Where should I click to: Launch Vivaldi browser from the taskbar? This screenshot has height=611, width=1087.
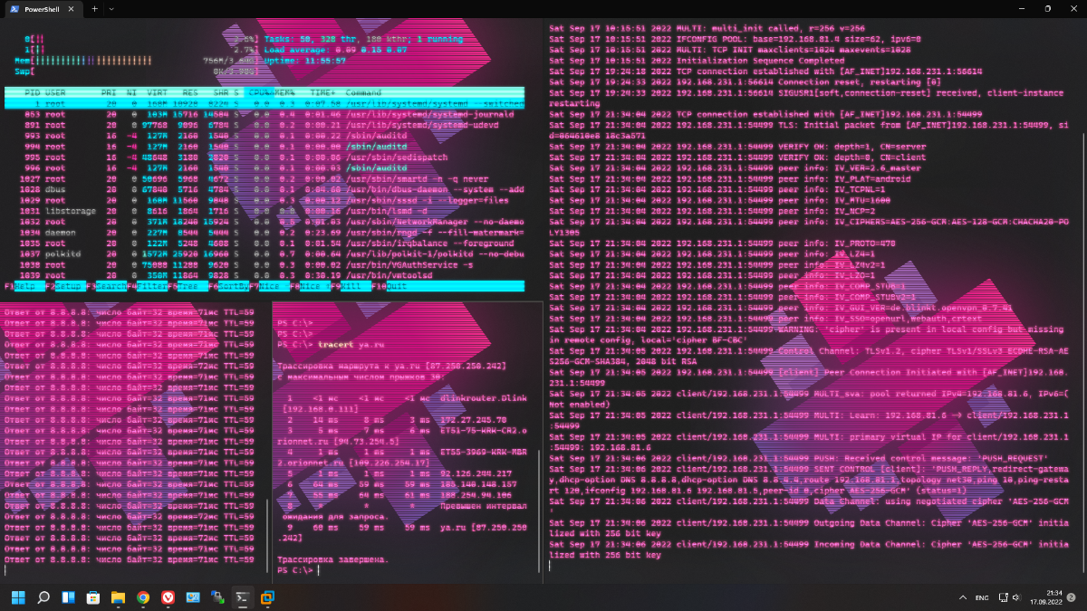click(x=168, y=597)
